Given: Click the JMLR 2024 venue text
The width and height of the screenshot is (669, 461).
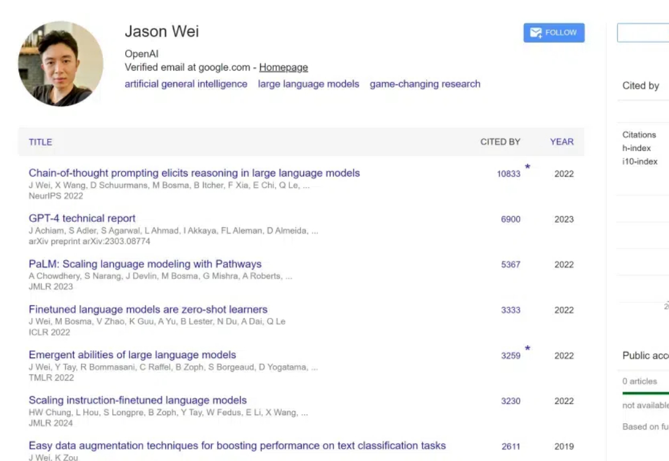Looking at the screenshot, I should click(51, 423).
